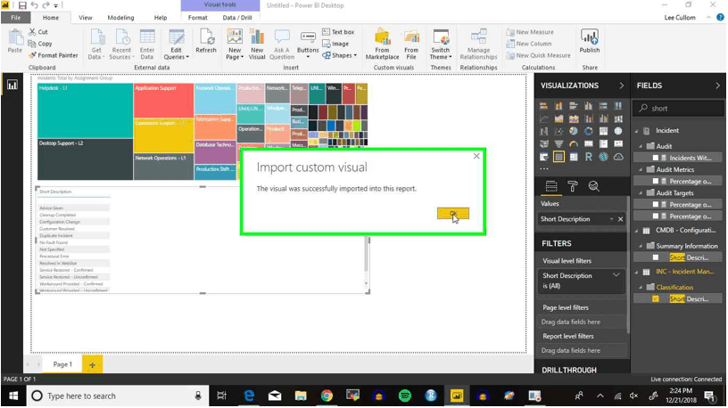Select the Card visual
Viewport: 728px width, 408px height.
(x=589, y=144)
